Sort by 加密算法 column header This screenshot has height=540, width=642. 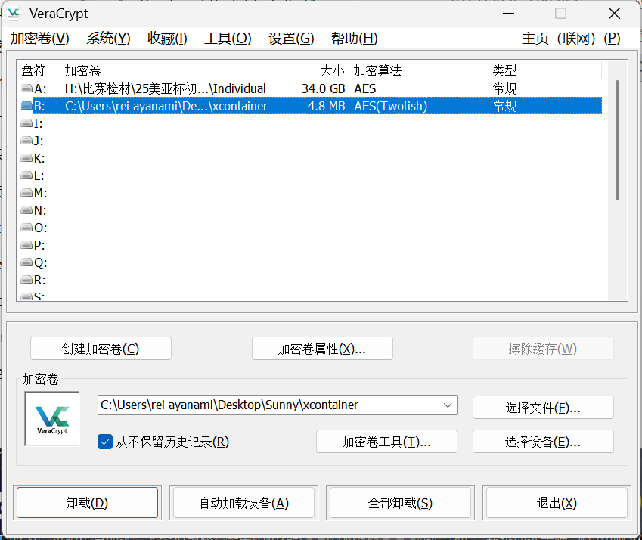tap(418, 70)
